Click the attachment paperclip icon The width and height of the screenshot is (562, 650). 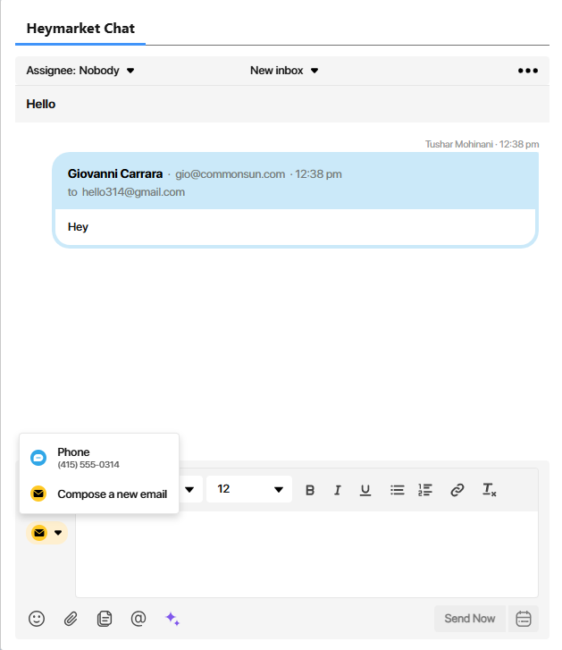click(71, 618)
